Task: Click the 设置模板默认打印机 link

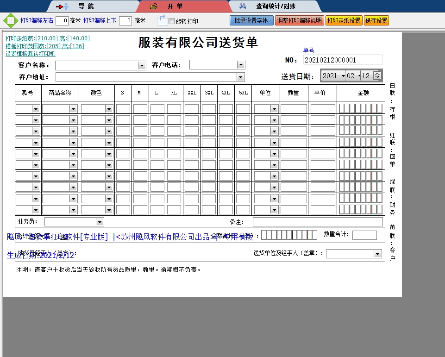Action: pyautogui.click(x=31, y=53)
